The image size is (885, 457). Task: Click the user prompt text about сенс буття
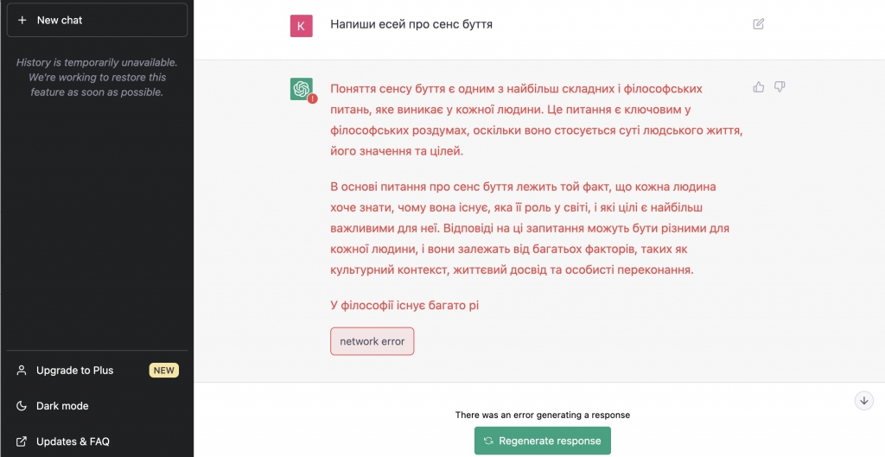pos(411,24)
